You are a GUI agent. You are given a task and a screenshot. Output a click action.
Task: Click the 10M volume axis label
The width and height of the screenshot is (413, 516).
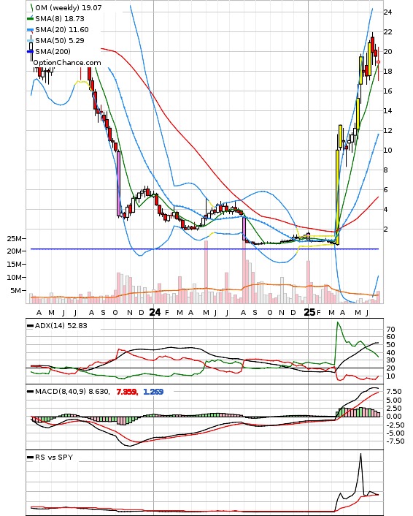(x=14, y=278)
